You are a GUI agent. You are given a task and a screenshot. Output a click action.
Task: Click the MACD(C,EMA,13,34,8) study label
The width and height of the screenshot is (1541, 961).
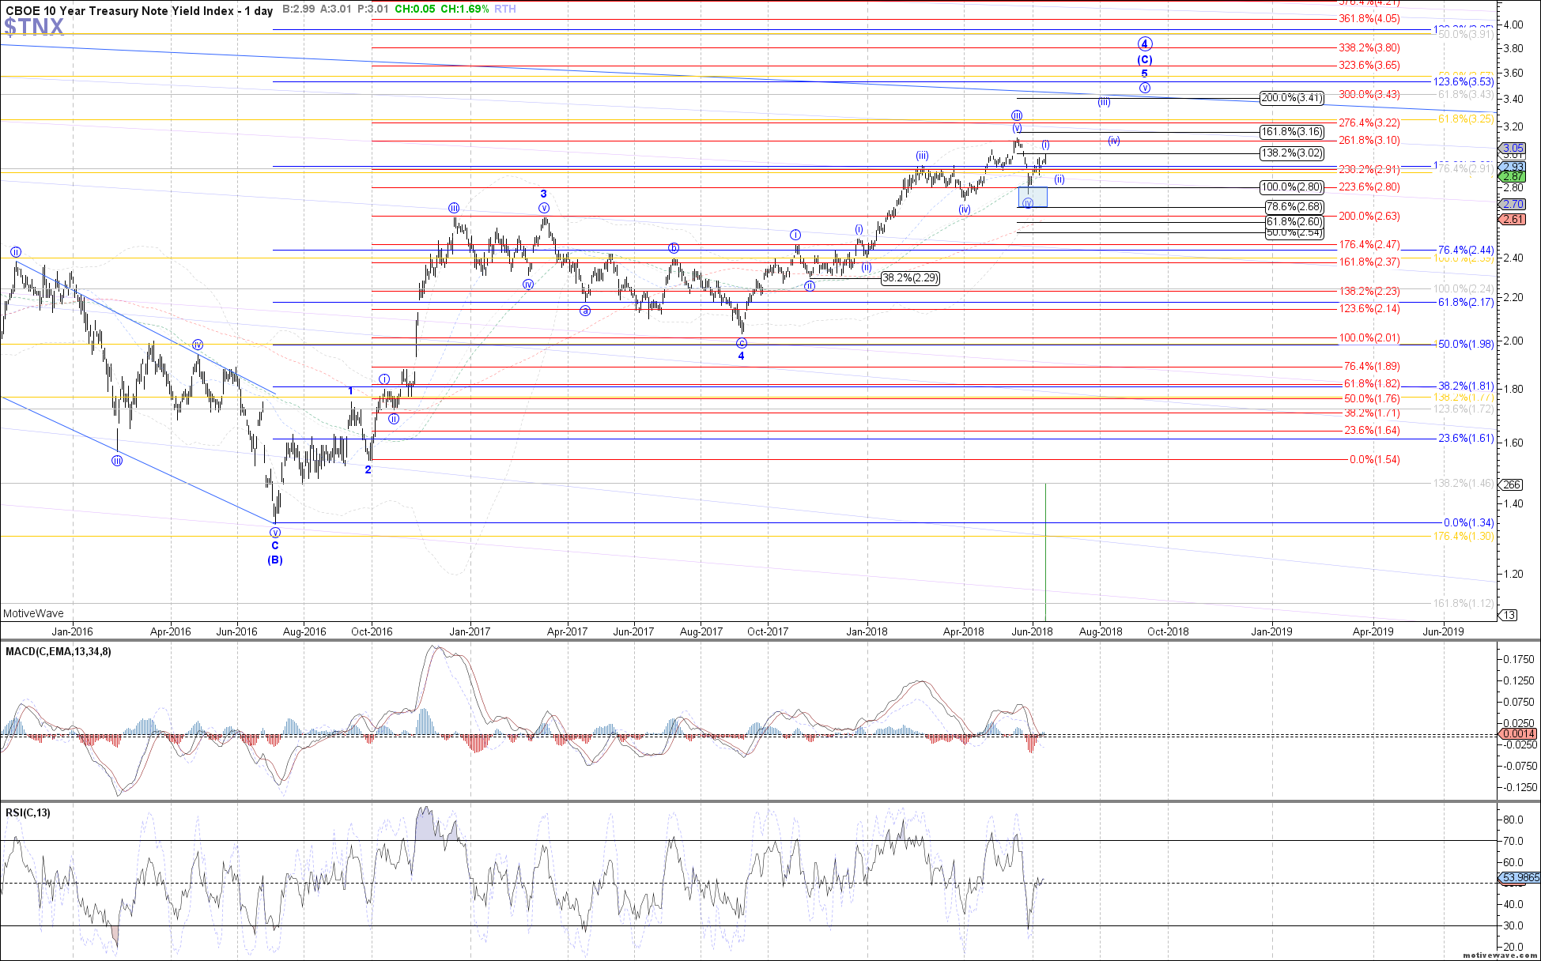[x=59, y=651]
